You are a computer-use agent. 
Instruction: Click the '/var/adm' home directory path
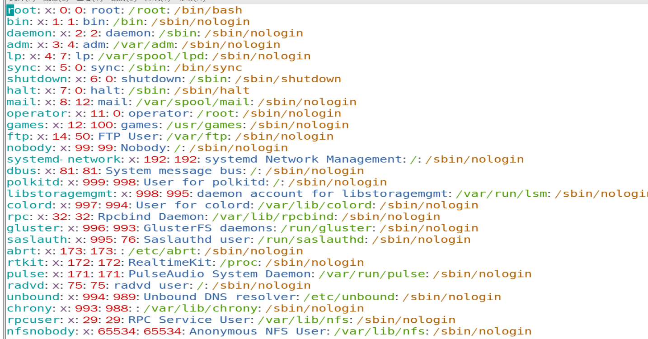(x=143, y=45)
